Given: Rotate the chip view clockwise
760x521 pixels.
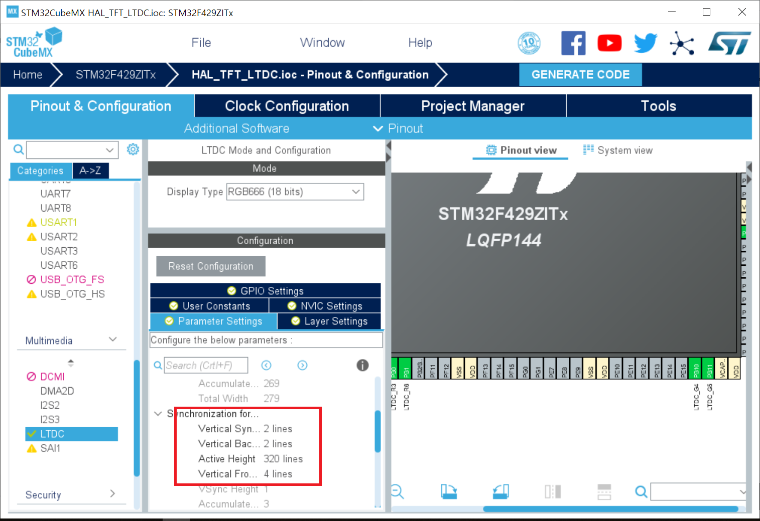Looking at the screenshot, I should coord(449,491).
